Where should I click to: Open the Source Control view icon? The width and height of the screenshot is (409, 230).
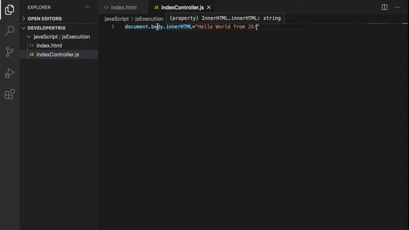(x=10, y=52)
